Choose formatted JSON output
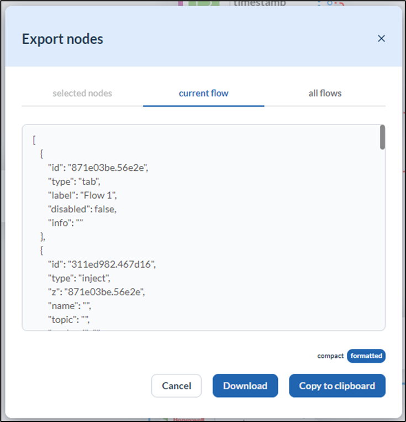This screenshot has height=422, width=406. coord(366,356)
